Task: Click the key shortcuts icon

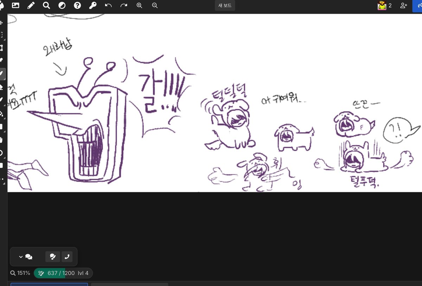Action: point(93,6)
